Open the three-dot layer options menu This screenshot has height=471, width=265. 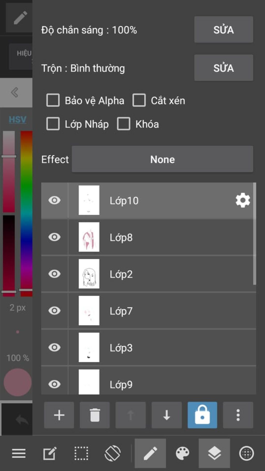[238, 415]
